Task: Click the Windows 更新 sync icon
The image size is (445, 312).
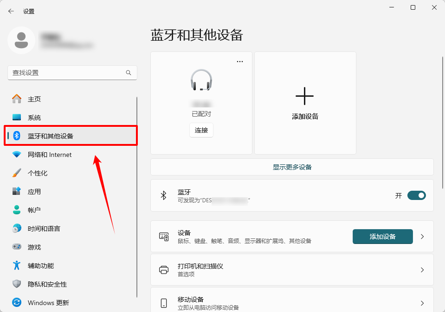Action: (x=17, y=302)
